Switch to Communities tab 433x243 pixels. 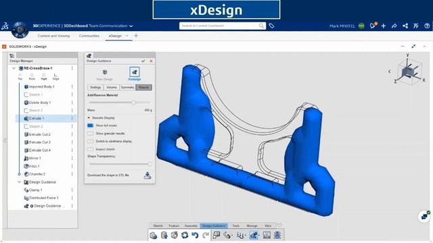pos(89,36)
